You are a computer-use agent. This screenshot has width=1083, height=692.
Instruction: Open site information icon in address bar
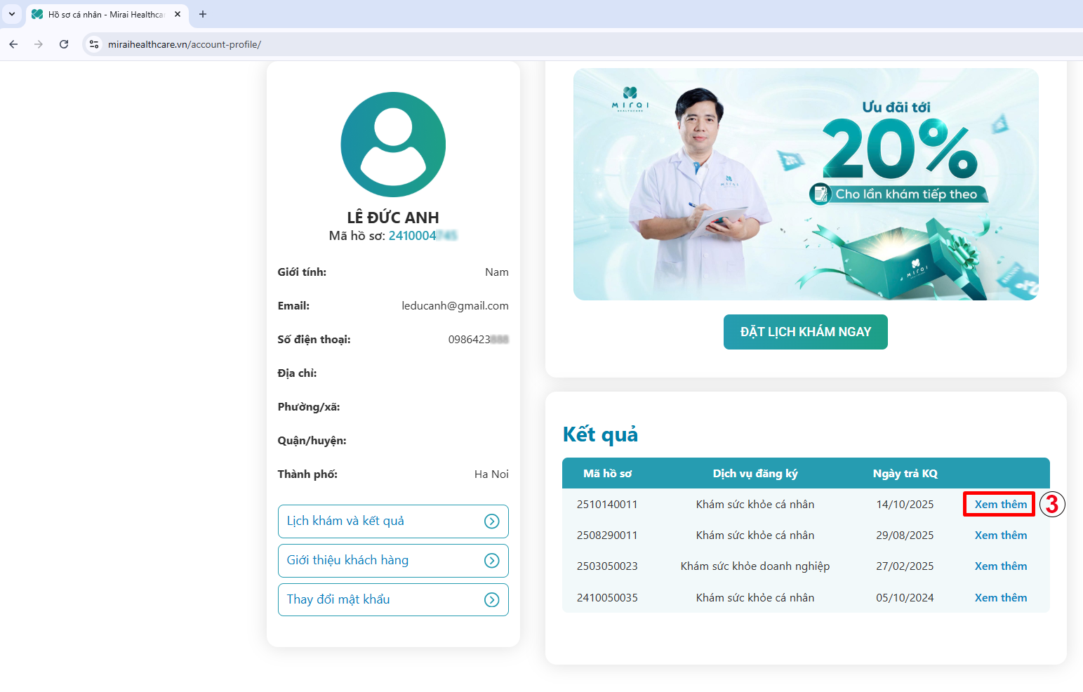click(94, 44)
